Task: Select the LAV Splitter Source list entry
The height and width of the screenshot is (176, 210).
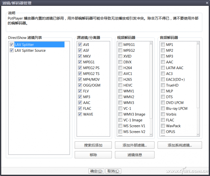Action: click(30, 51)
